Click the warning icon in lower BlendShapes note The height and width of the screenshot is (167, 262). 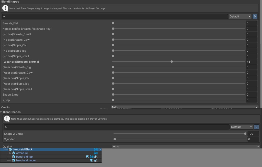pos(7,119)
